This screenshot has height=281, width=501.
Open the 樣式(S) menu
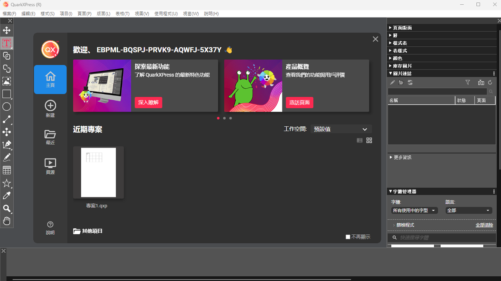[47, 14]
